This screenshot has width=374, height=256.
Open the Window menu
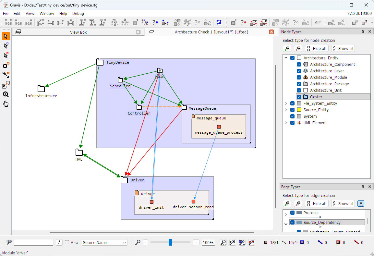[47, 14]
